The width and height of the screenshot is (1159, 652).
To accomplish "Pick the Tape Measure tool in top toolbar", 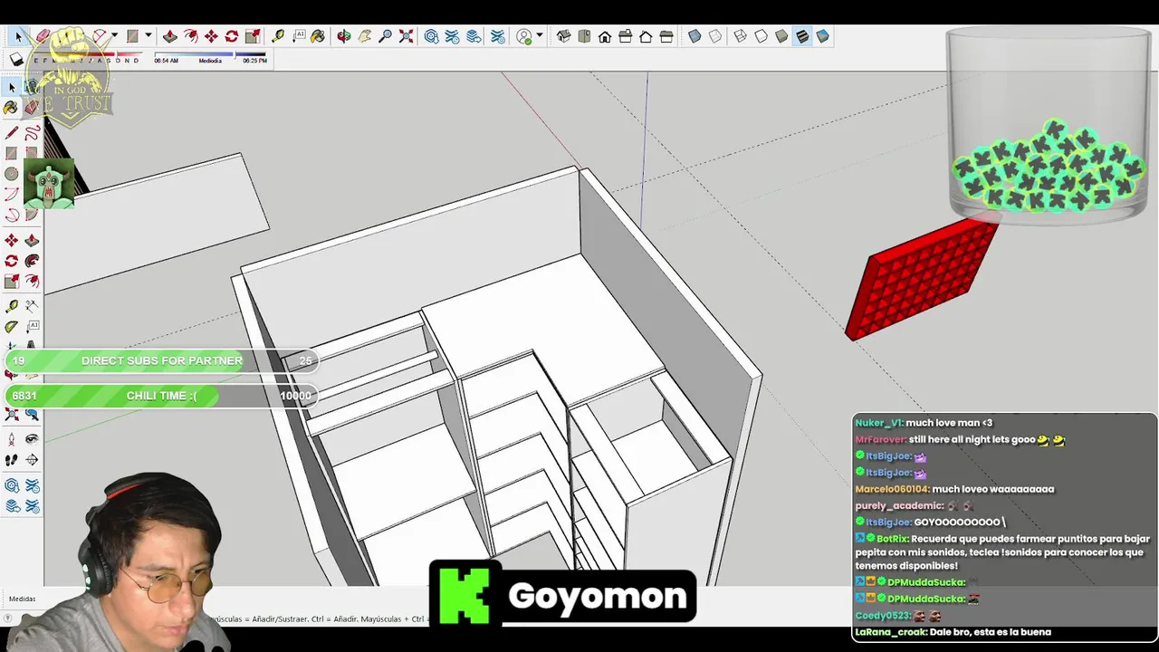I will point(278,36).
